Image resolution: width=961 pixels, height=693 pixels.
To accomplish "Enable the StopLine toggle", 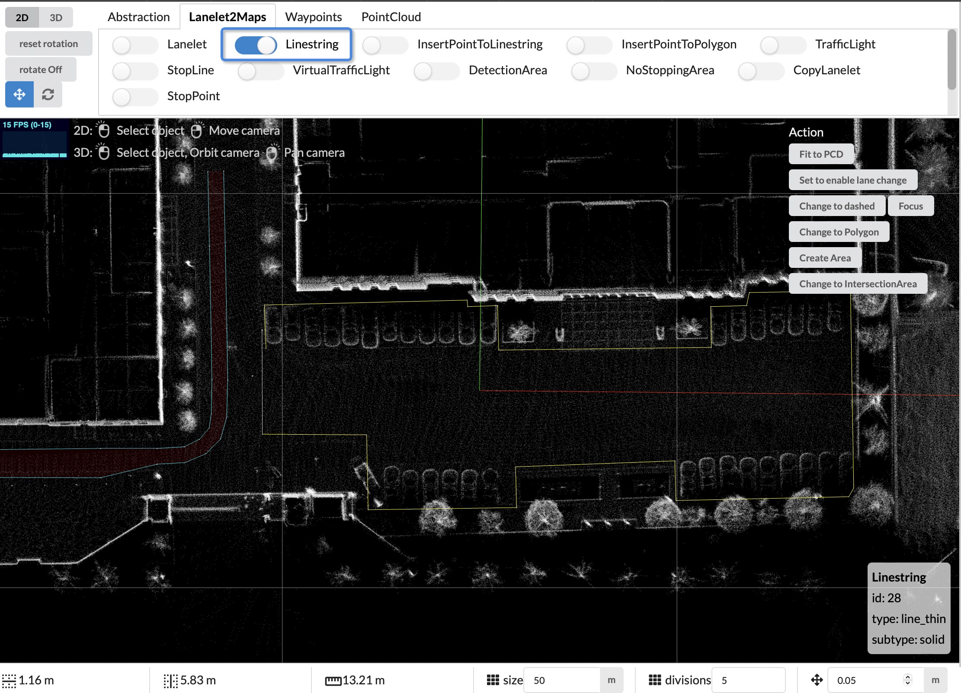I will (x=135, y=71).
